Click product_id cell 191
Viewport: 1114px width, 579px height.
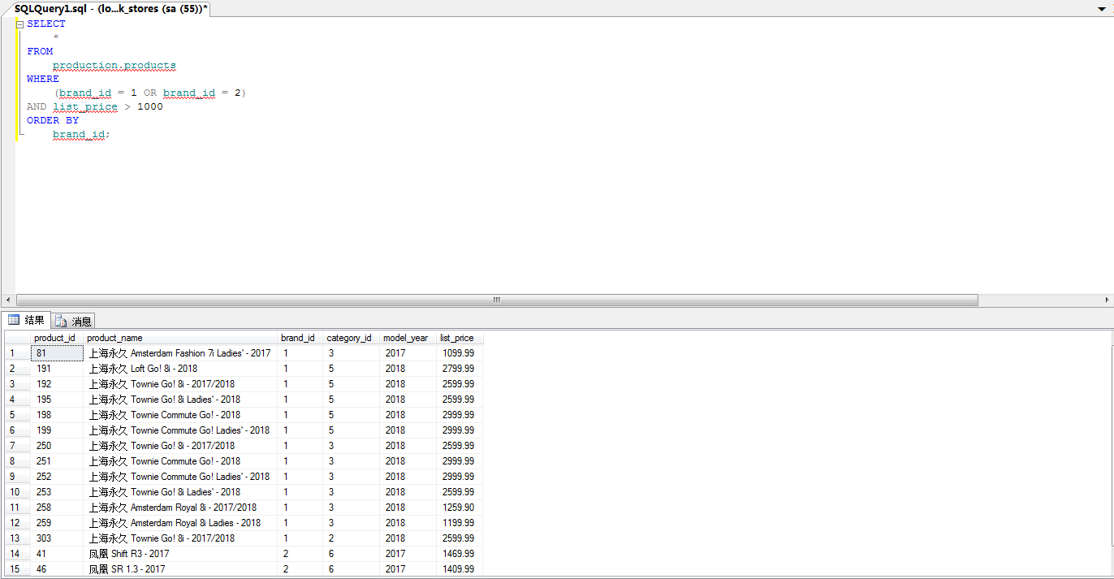point(57,369)
